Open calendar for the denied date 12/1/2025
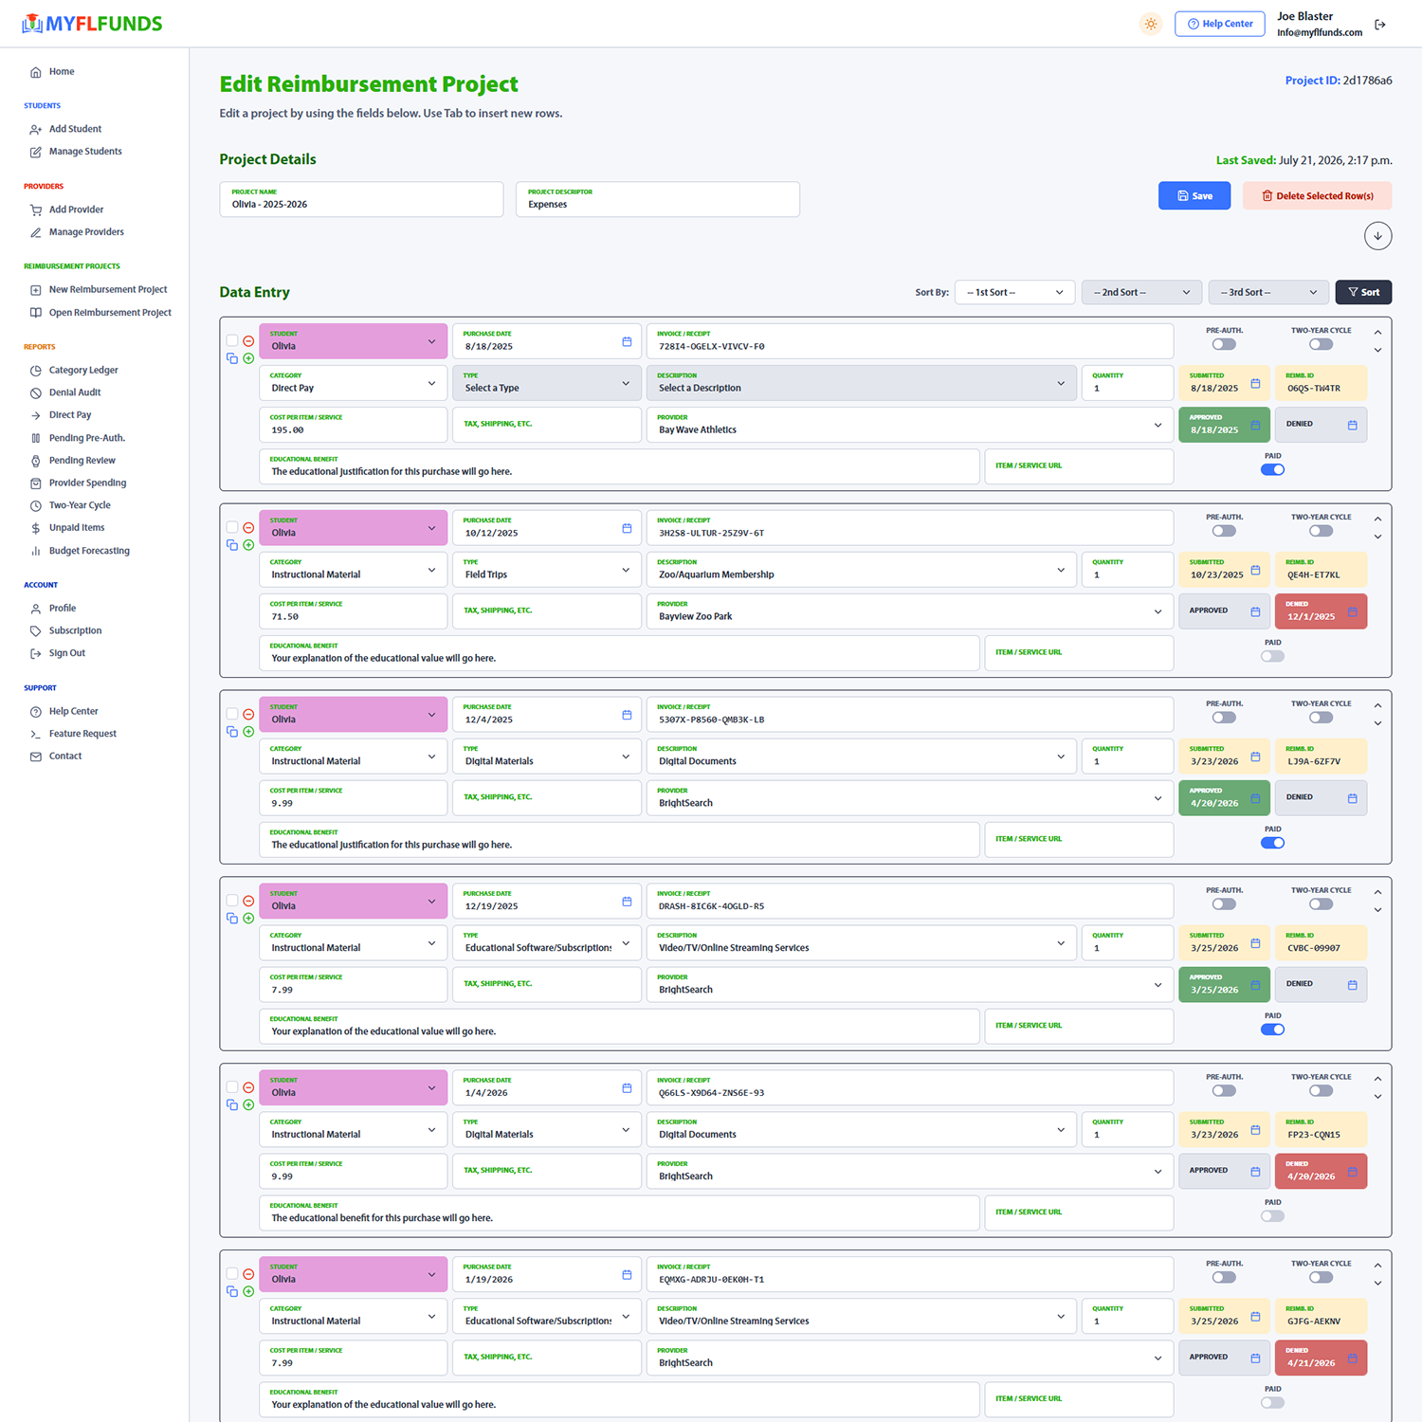Image resolution: width=1422 pixels, height=1422 pixels. click(x=1353, y=611)
